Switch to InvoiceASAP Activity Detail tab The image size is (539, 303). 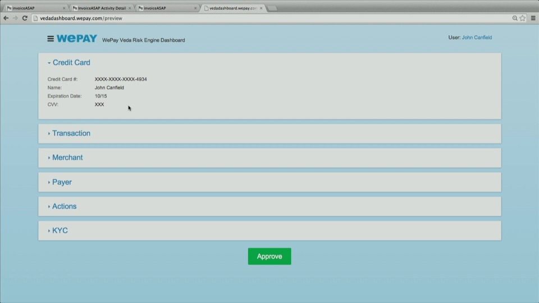[x=101, y=8]
